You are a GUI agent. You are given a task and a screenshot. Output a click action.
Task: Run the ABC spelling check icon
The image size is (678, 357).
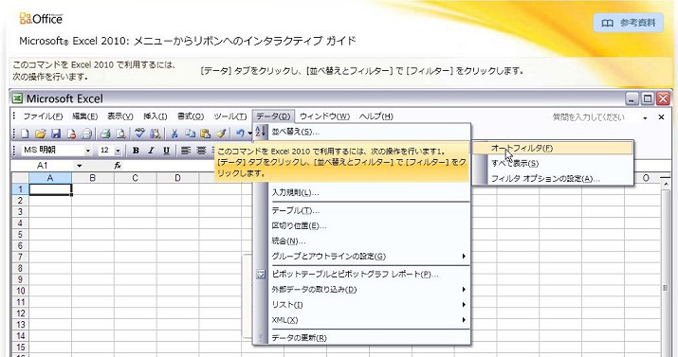[139, 134]
